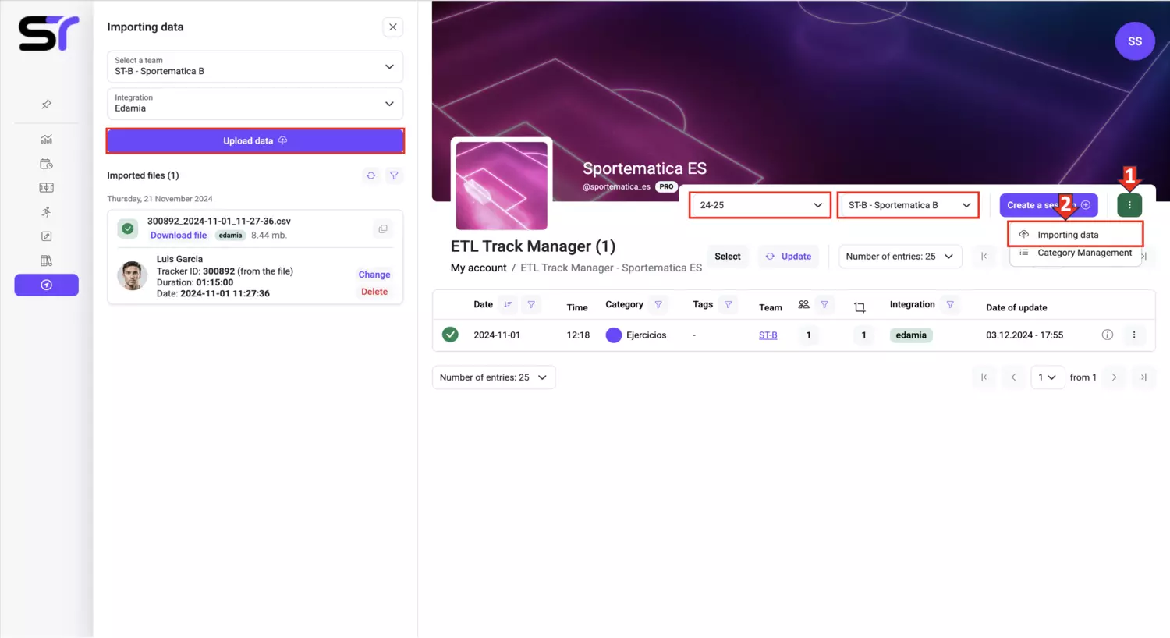Open the calendar icon in the sidebar
The height and width of the screenshot is (638, 1170).
coord(46,164)
